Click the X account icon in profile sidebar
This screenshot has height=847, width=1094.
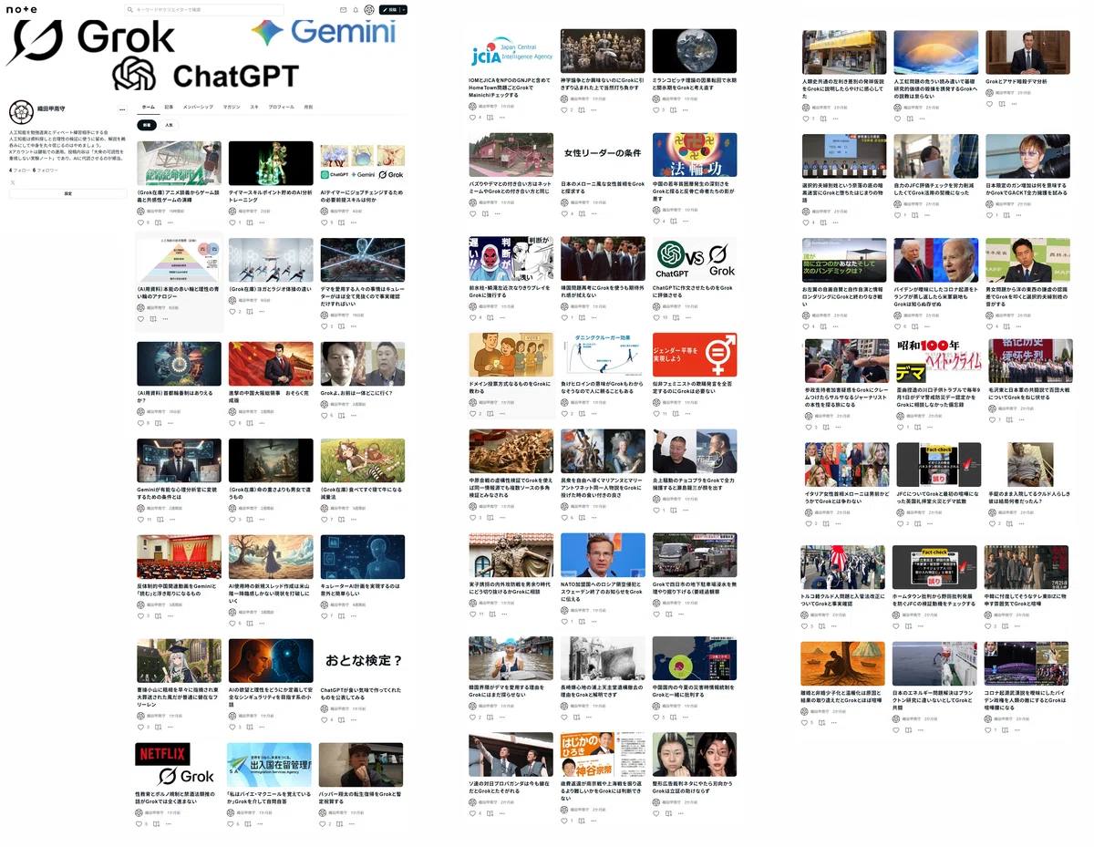12,182
